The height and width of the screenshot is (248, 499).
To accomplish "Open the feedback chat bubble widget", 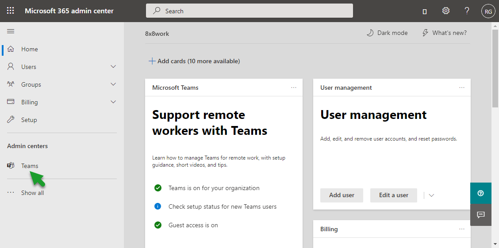I will click(x=481, y=215).
